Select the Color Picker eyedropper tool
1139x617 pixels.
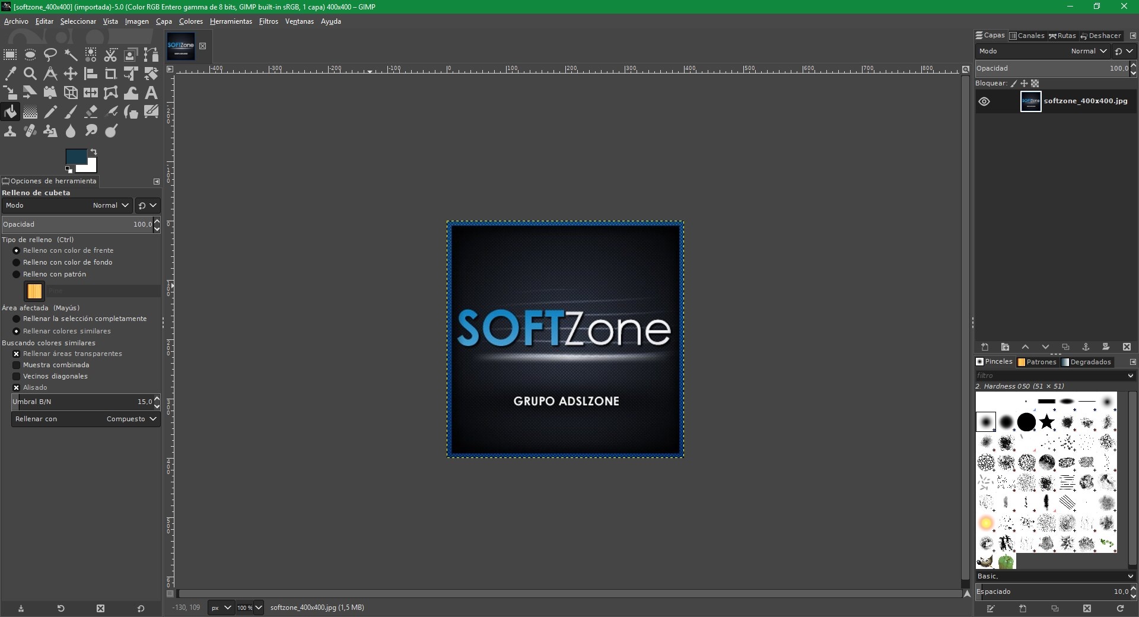[x=10, y=74]
